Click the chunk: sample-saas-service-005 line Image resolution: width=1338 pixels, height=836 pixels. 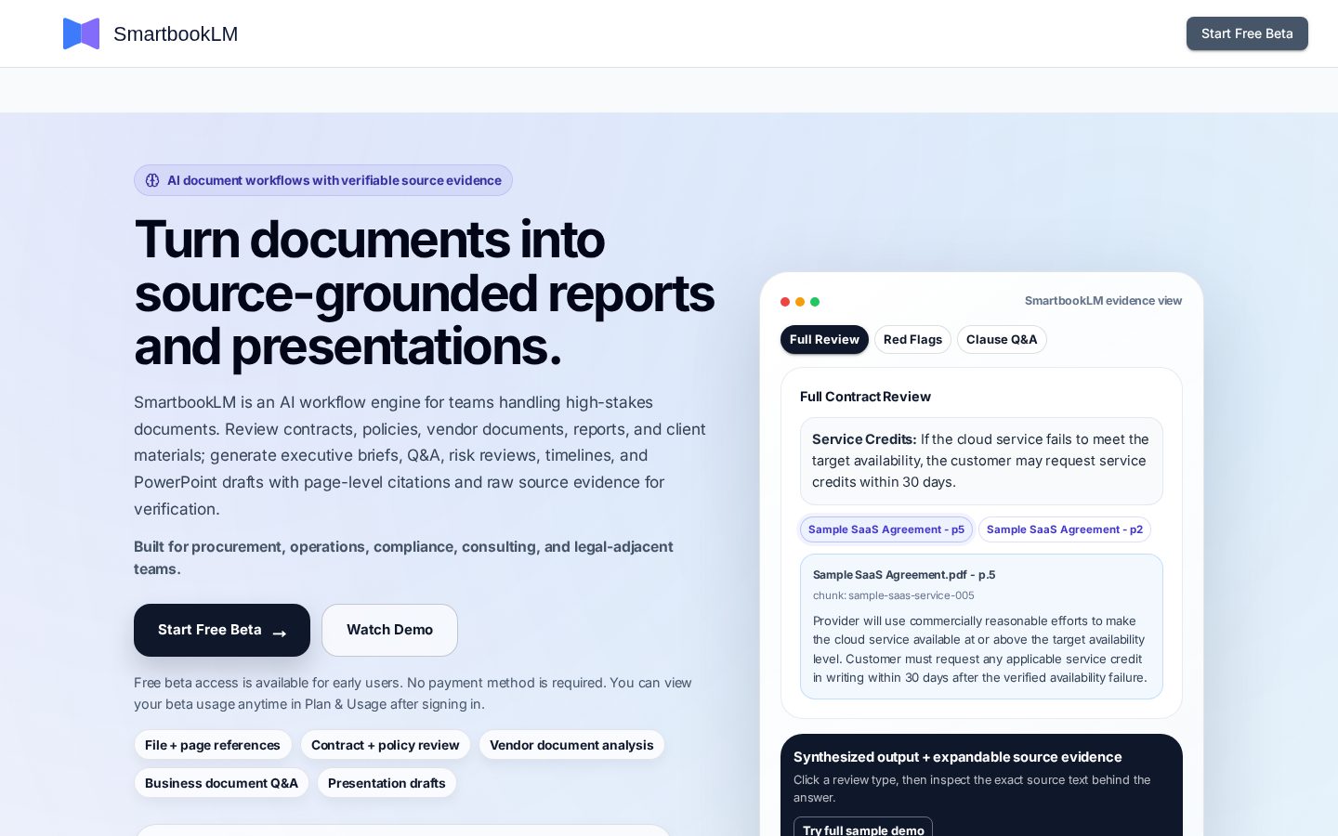tap(894, 595)
